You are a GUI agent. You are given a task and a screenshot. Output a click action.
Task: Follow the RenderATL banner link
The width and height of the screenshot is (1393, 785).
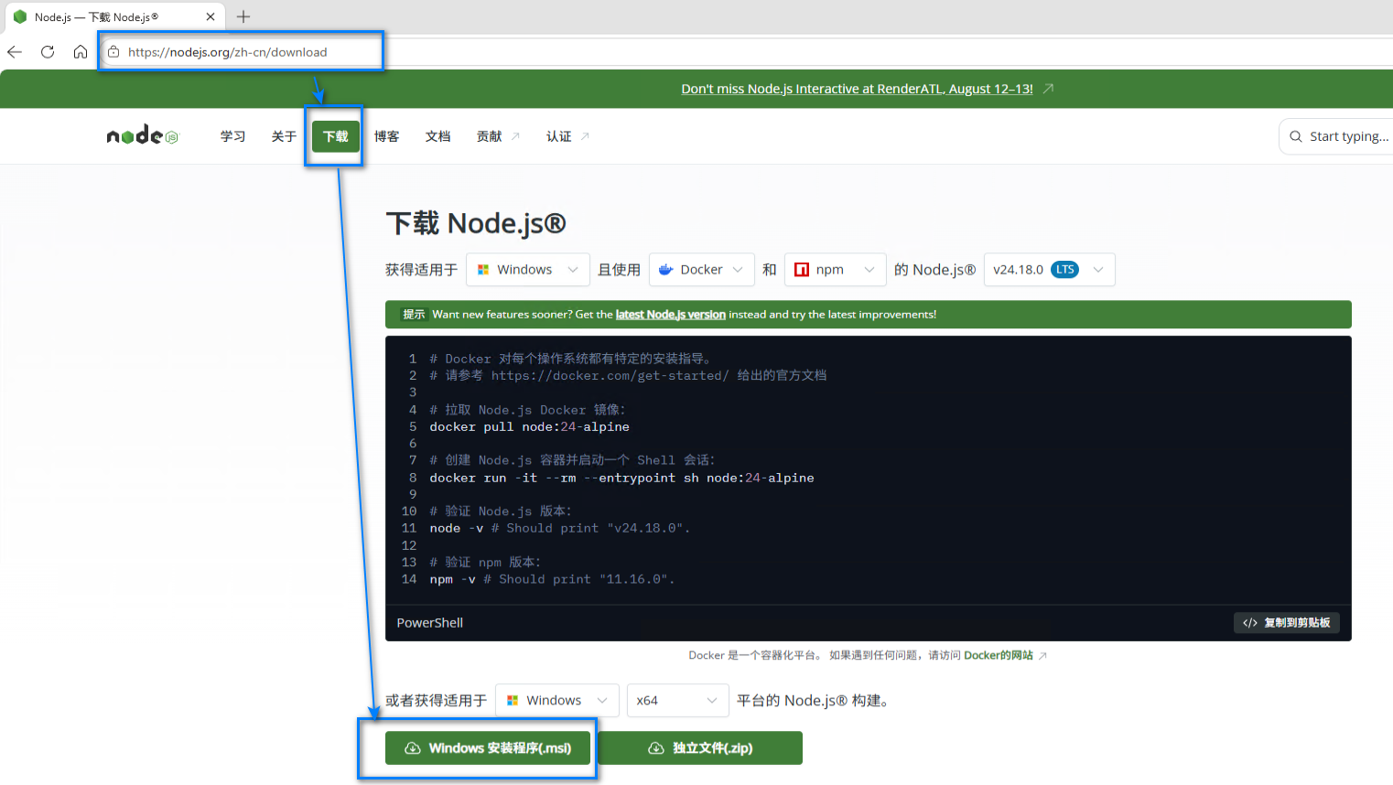857,89
